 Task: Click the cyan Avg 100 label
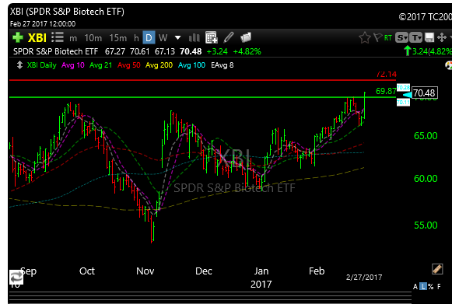point(191,65)
